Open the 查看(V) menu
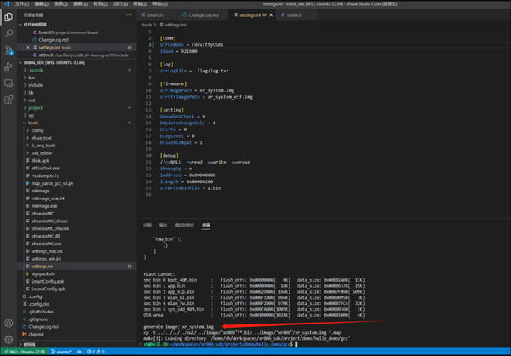Screen dimensions: 511x356 click(x=81, y=4)
